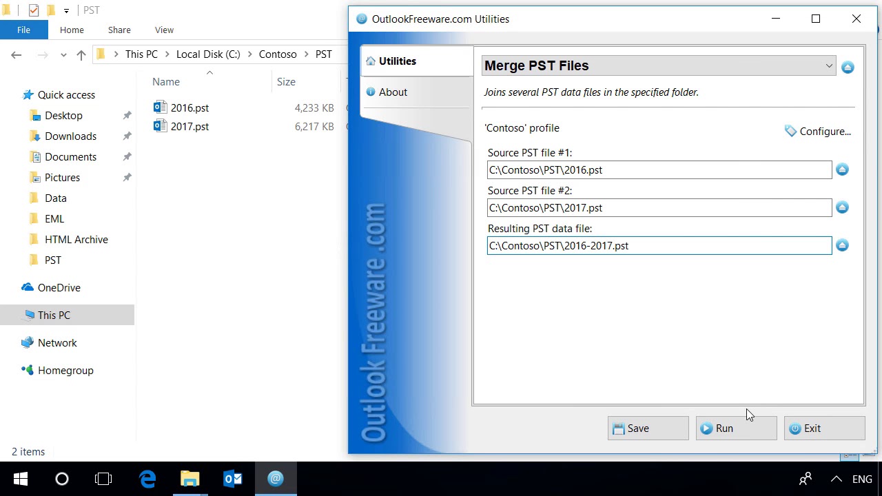Image resolution: width=882 pixels, height=496 pixels.
Task: Open recent locations dropdown in Explorer
Action: 63,54
